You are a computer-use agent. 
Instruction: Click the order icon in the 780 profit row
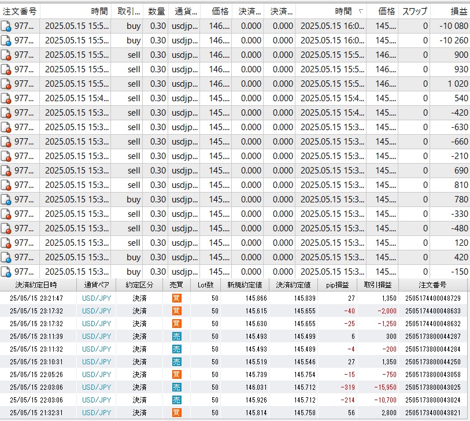pyautogui.click(x=6, y=200)
